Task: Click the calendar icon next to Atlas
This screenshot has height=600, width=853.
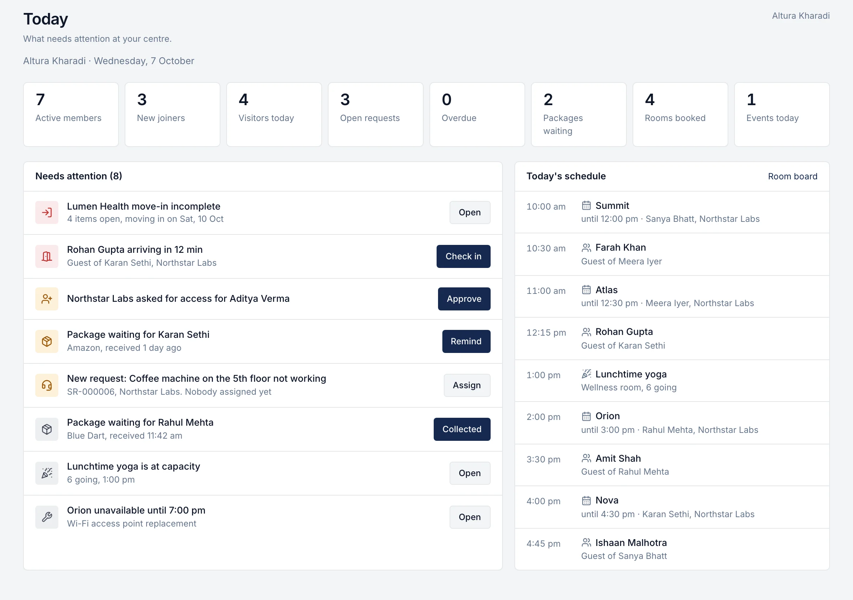Action: (586, 290)
